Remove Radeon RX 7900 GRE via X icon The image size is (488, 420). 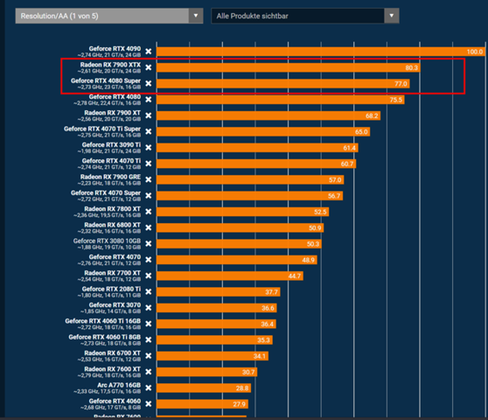[x=149, y=179]
